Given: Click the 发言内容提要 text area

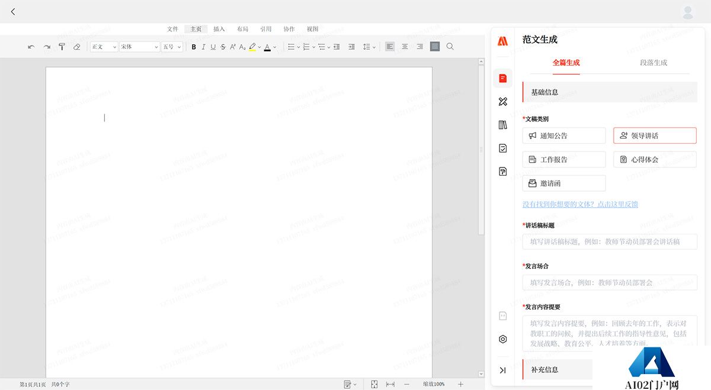Looking at the screenshot, I should [610, 333].
